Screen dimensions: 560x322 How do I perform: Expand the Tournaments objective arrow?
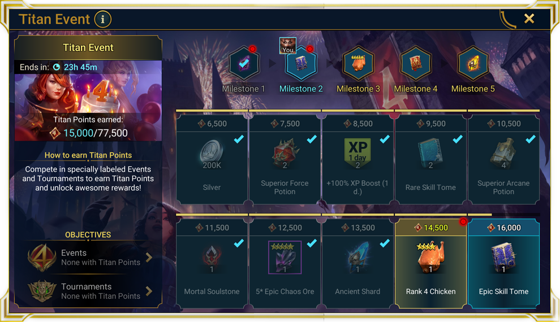pyautogui.click(x=149, y=291)
